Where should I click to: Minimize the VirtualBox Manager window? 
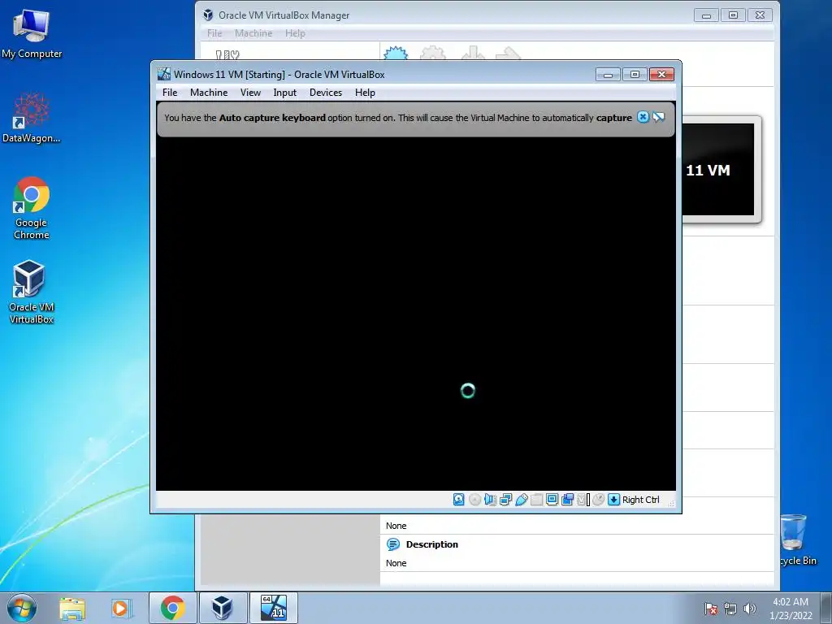pos(706,15)
